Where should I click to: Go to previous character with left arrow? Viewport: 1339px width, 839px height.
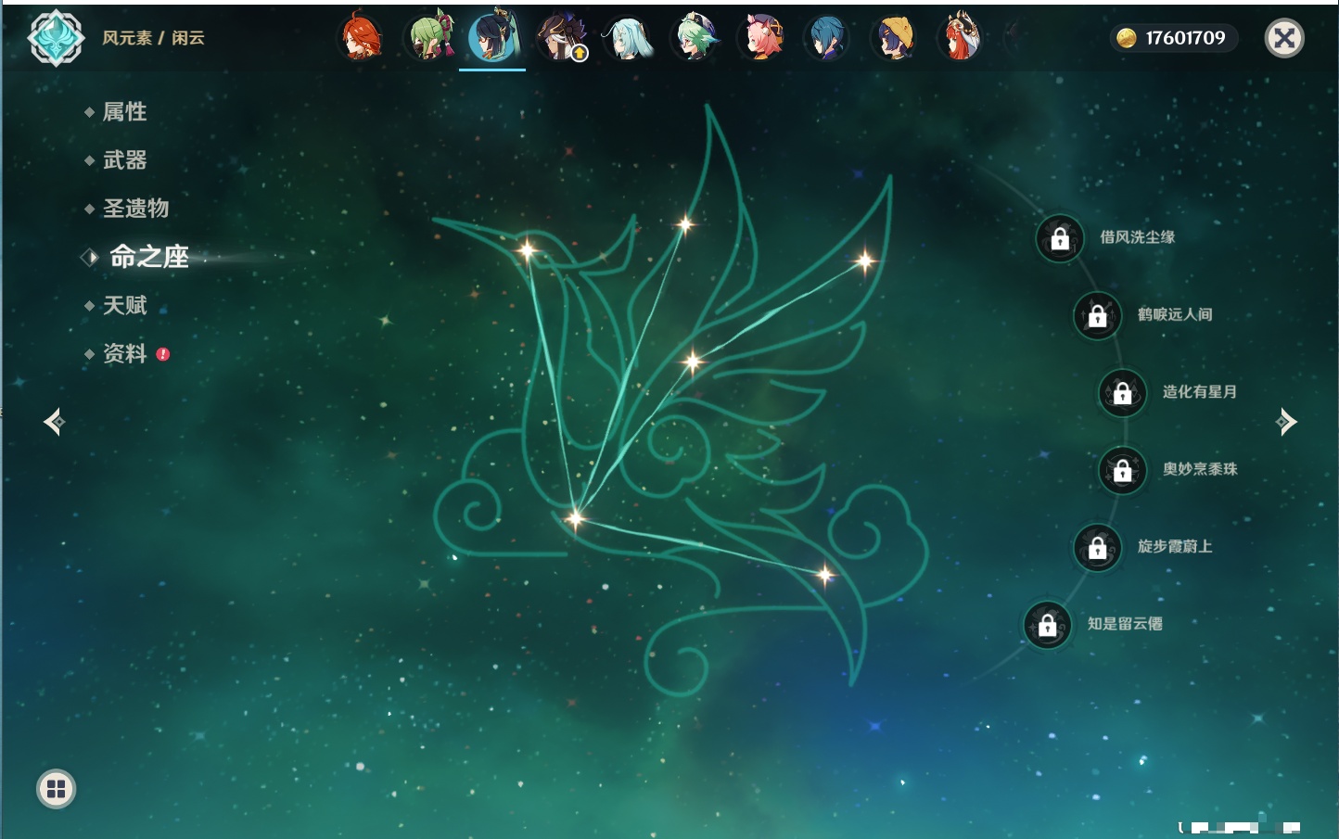click(x=54, y=422)
